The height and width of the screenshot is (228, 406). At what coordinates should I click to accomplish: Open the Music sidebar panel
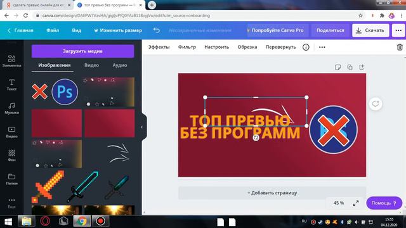[x=11, y=108]
